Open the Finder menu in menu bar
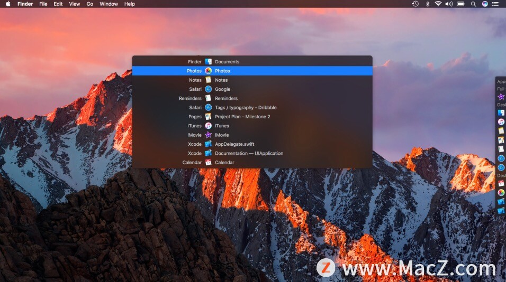The image size is (506, 282). [x=25, y=4]
